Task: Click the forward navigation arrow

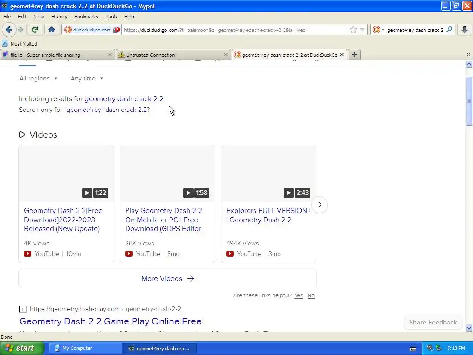Action: click(x=21, y=30)
